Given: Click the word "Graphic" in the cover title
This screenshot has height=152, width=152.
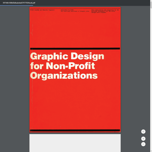Looking at the screenshot, I should coord(49,56).
